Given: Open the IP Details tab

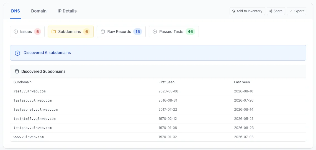Looking at the screenshot, I should point(67,11).
